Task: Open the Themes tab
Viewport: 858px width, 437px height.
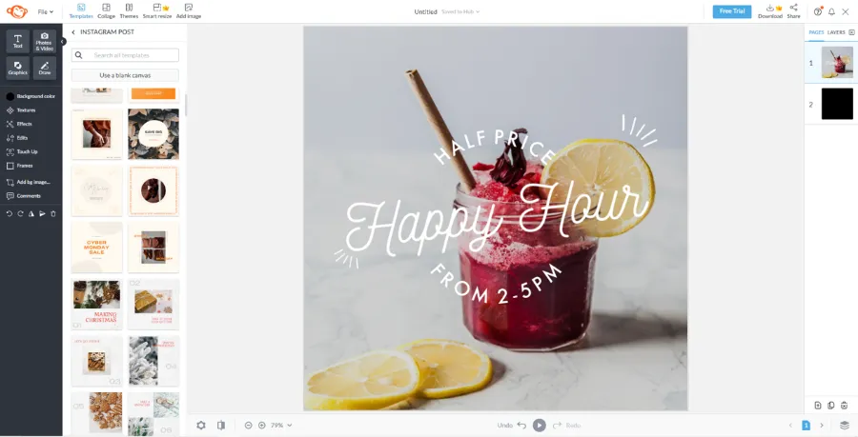Action: 129,10
